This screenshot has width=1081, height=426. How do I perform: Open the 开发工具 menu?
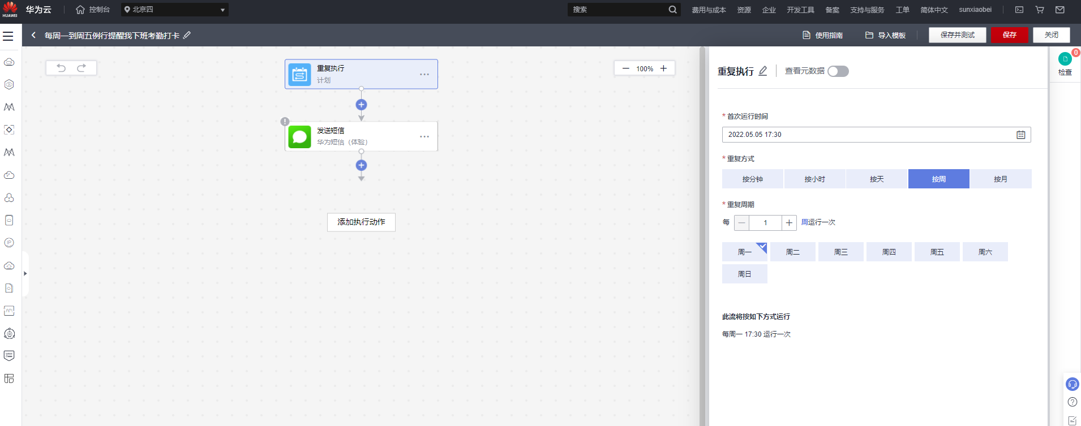click(800, 10)
